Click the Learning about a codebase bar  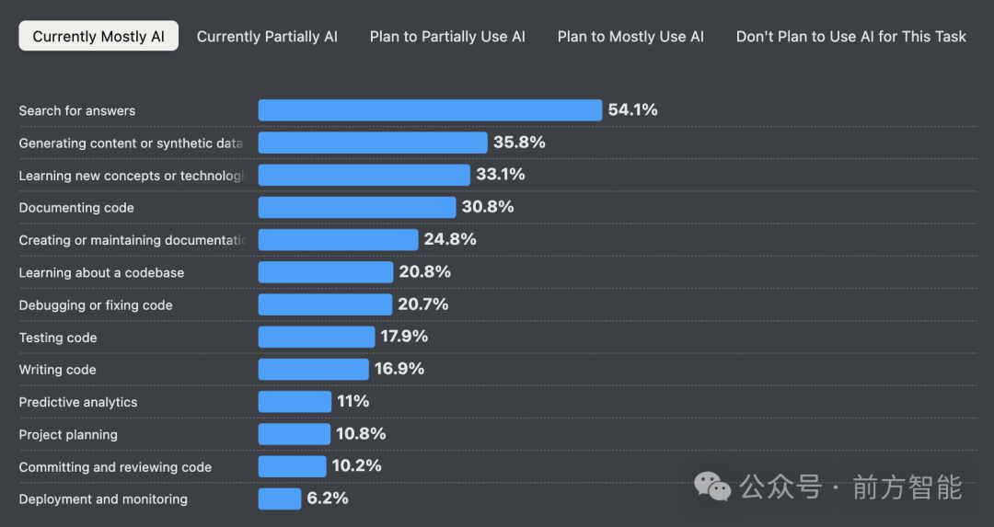[x=325, y=272]
